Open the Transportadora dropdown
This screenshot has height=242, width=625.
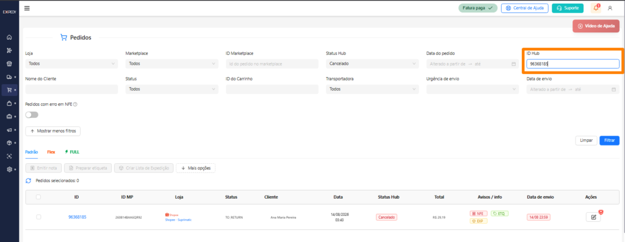[372, 89]
